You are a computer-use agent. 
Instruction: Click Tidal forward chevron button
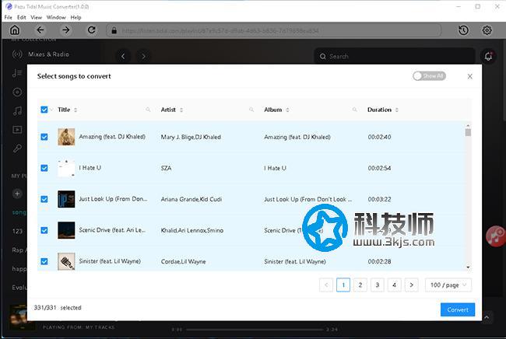click(143, 57)
